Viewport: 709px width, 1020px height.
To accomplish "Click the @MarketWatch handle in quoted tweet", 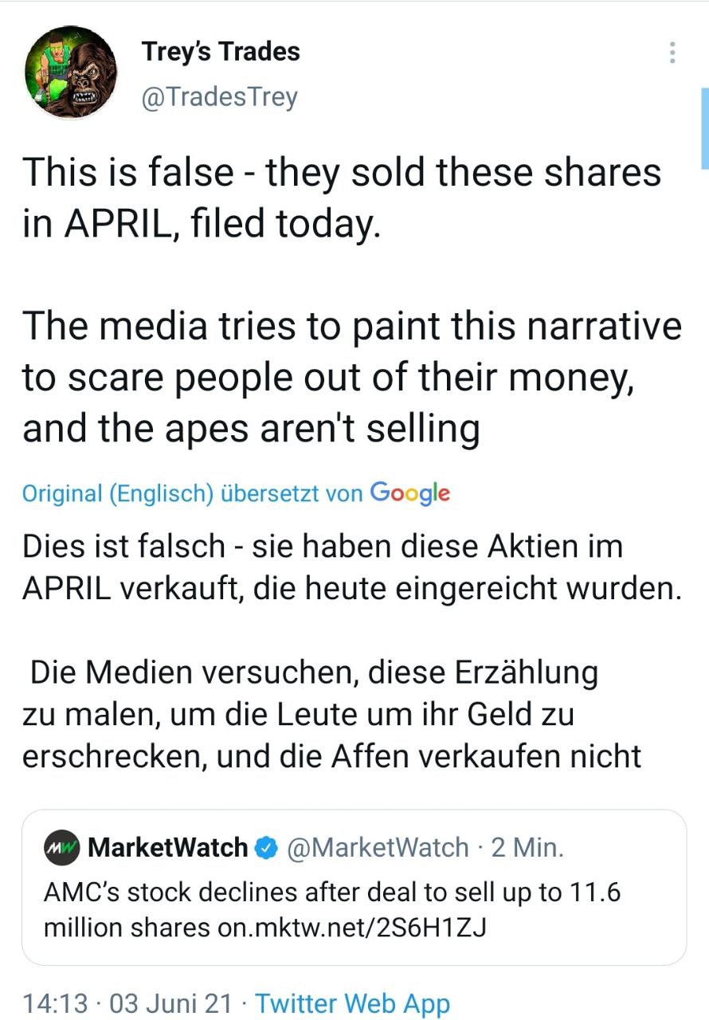I will point(377,847).
